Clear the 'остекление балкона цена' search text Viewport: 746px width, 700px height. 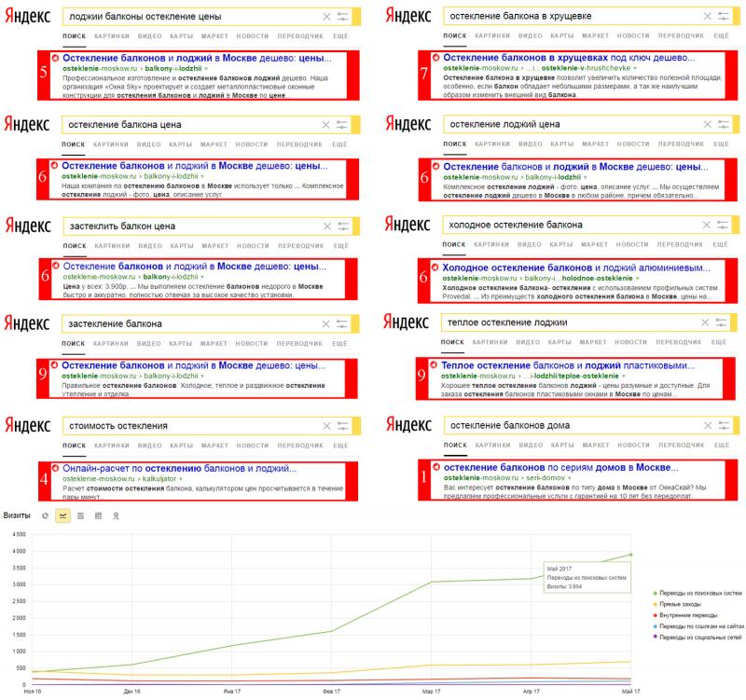point(325,125)
